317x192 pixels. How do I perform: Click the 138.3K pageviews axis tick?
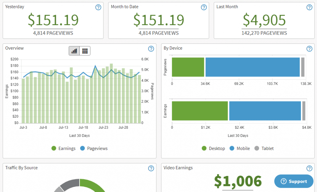(x=306, y=84)
